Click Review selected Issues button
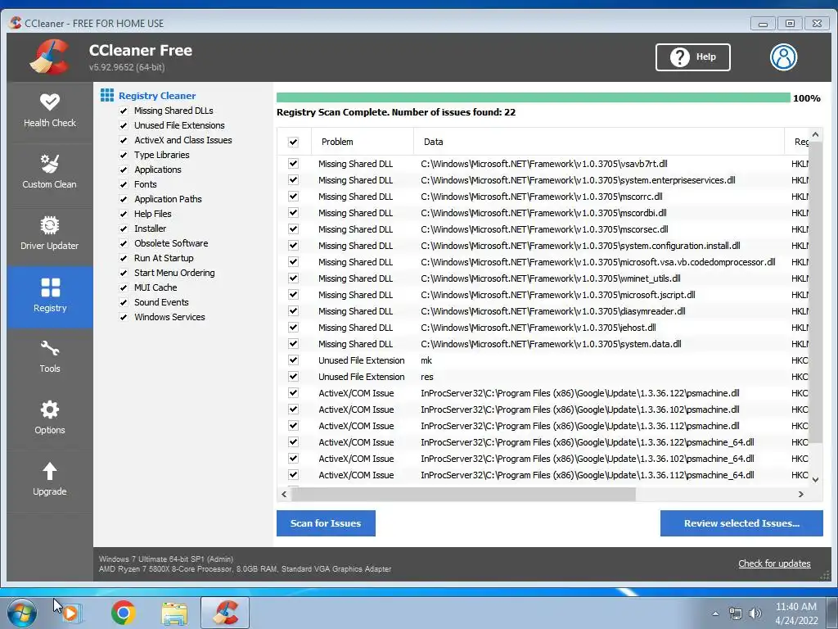Screen dimensions: 838x629 741,523
